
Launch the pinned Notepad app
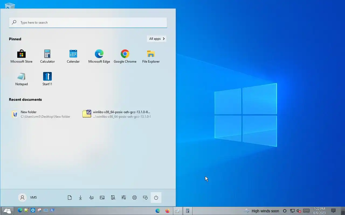(21, 79)
